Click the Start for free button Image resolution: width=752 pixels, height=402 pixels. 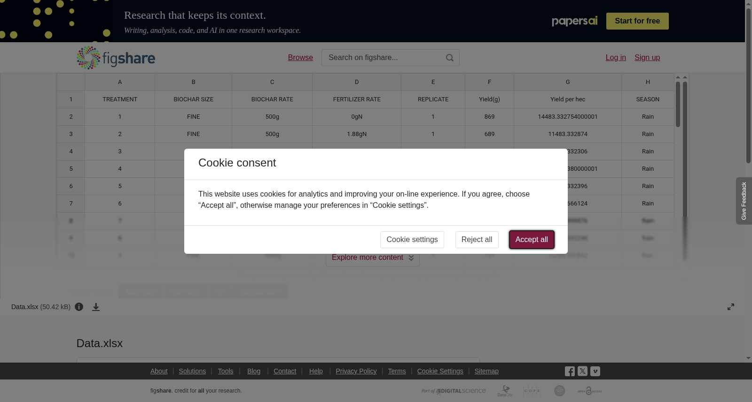tap(637, 21)
